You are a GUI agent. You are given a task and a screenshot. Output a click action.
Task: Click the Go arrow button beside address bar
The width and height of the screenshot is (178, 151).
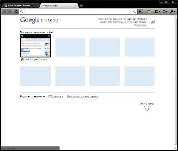pyautogui.click(x=140, y=12)
